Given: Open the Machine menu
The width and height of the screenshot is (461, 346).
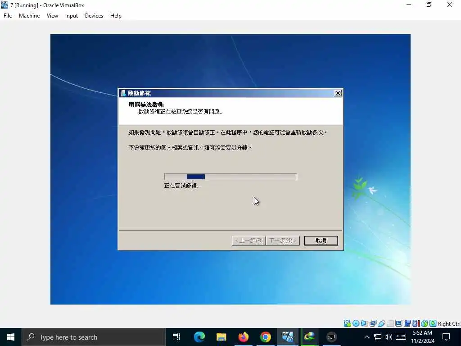Looking at the screenshot, I should click(29, 16).
